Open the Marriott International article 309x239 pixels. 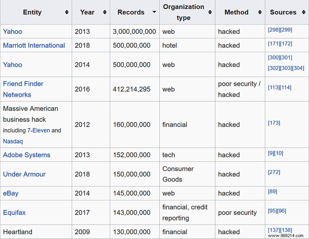34,45
